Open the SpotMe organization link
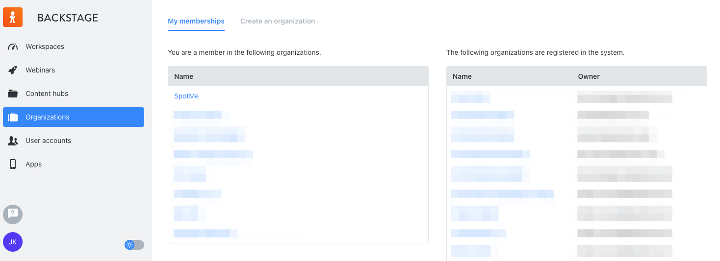The width and height of the screenshot is (720, 261). point(186,96)
